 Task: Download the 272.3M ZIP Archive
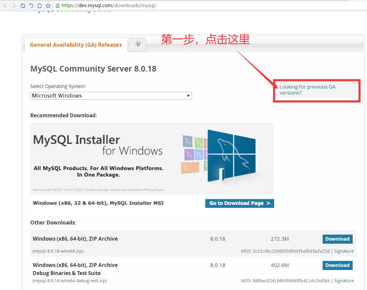(337, 239)
